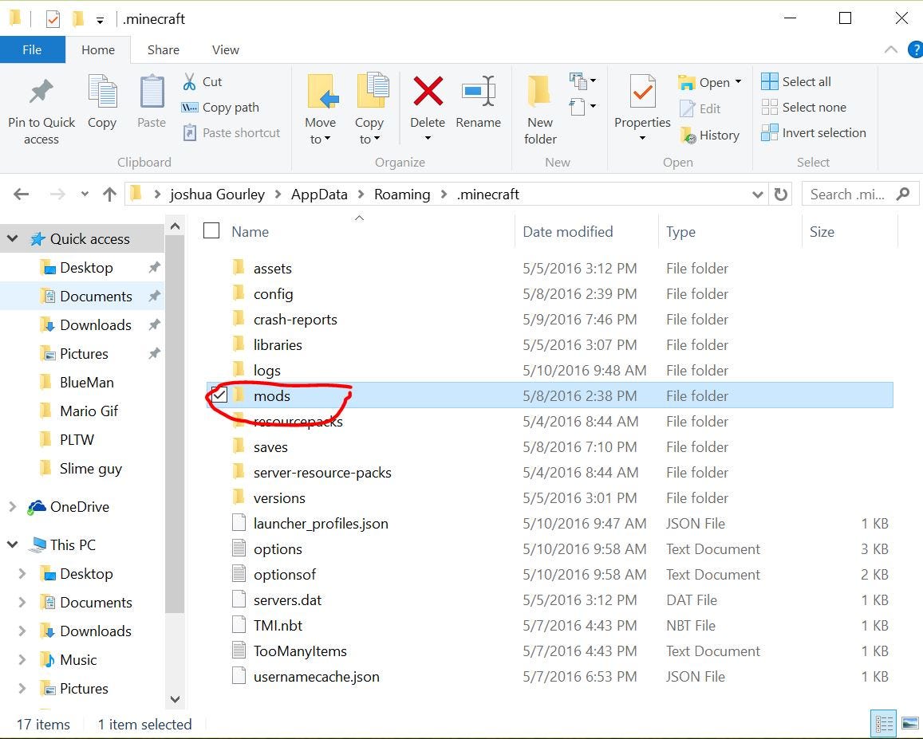Viewport: 923px width, 739px height.
Task: Expand Music under This PC
Action: point(22,659)
